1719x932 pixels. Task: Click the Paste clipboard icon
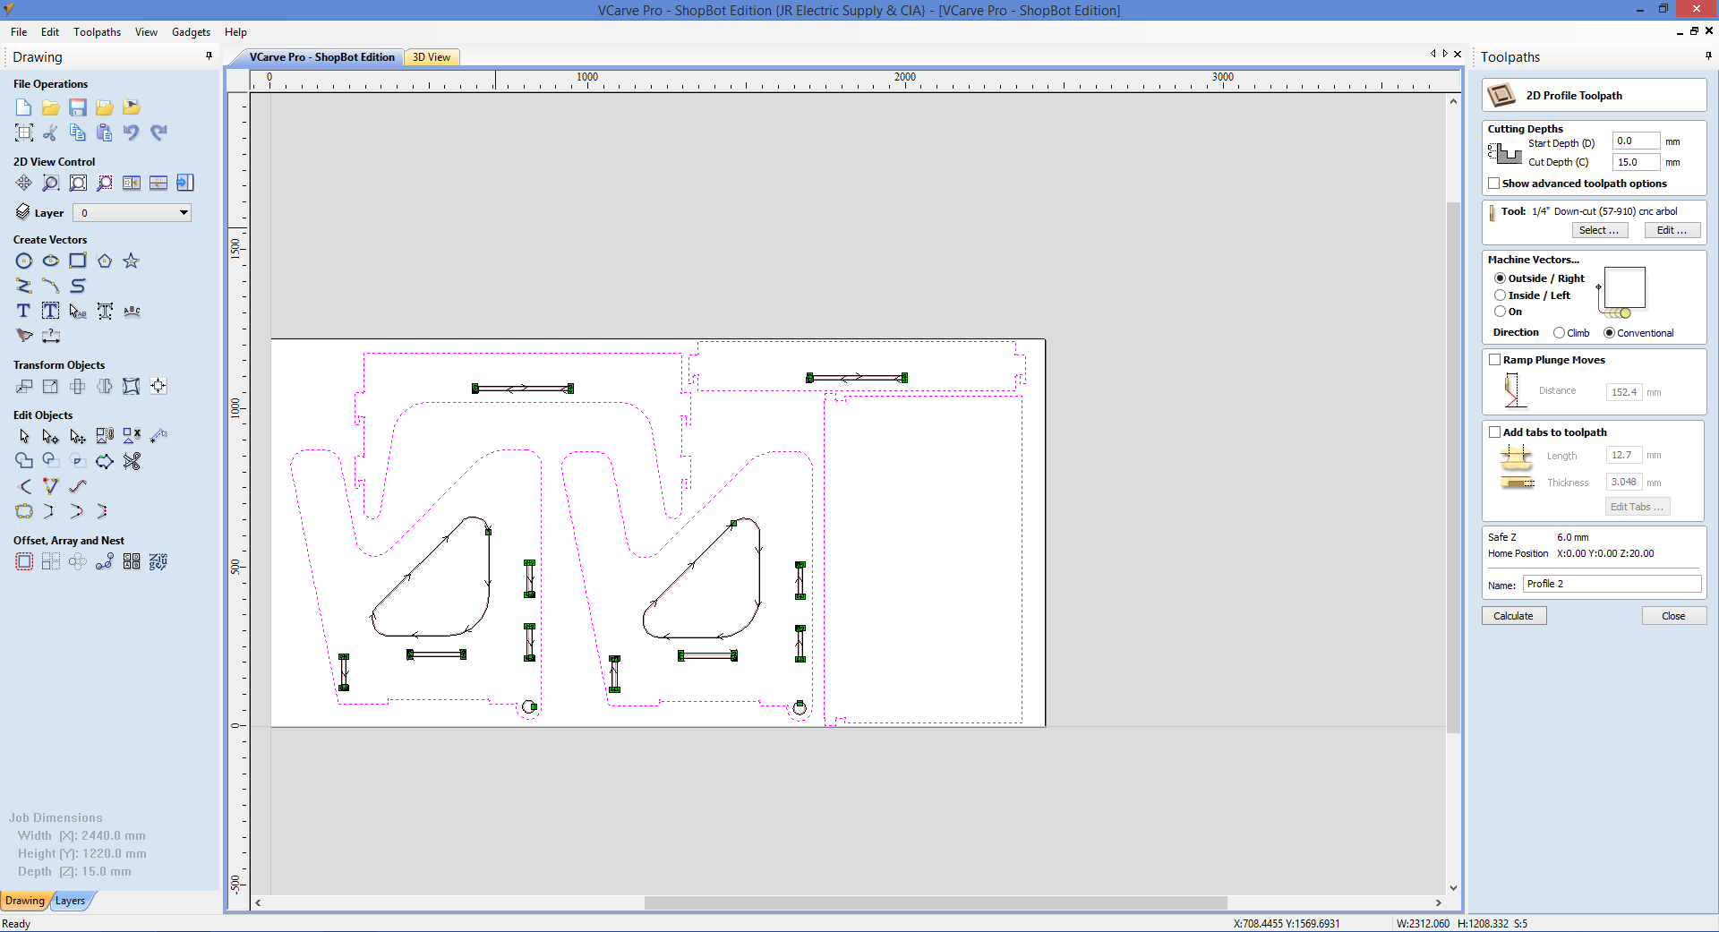(x=105, y=133)
